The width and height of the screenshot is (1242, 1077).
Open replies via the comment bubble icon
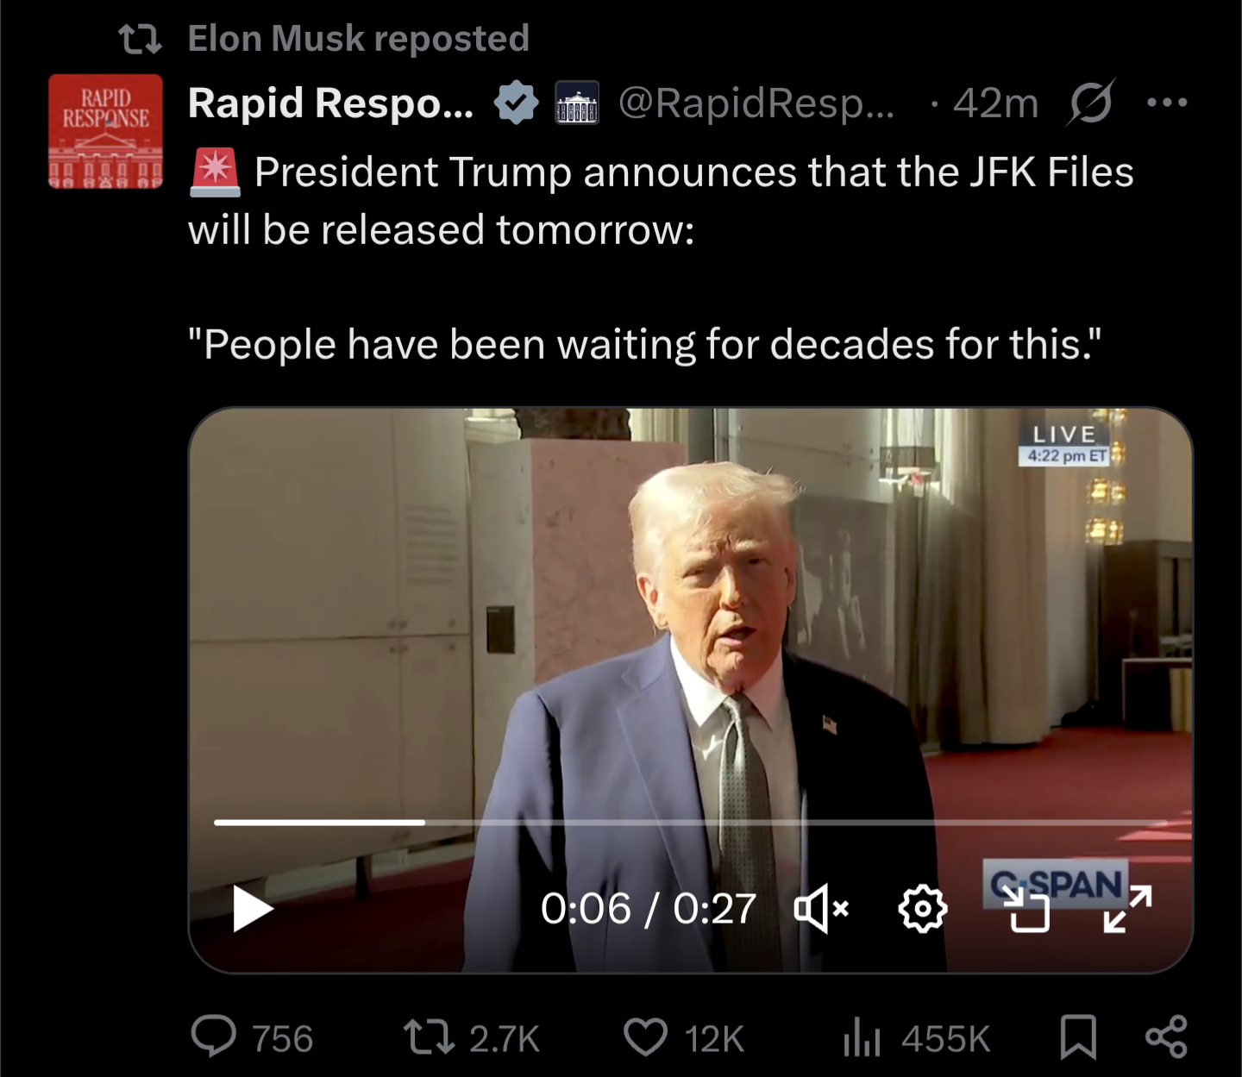pos(213,1036)
